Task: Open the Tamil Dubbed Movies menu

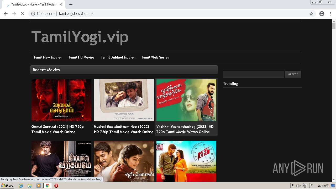Action: [x=118, y=57]
